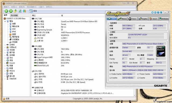Click the hourglass icon of 效能測試 benchmark
The height and width of the screenshot is (103, 172).
click(8, 79)
